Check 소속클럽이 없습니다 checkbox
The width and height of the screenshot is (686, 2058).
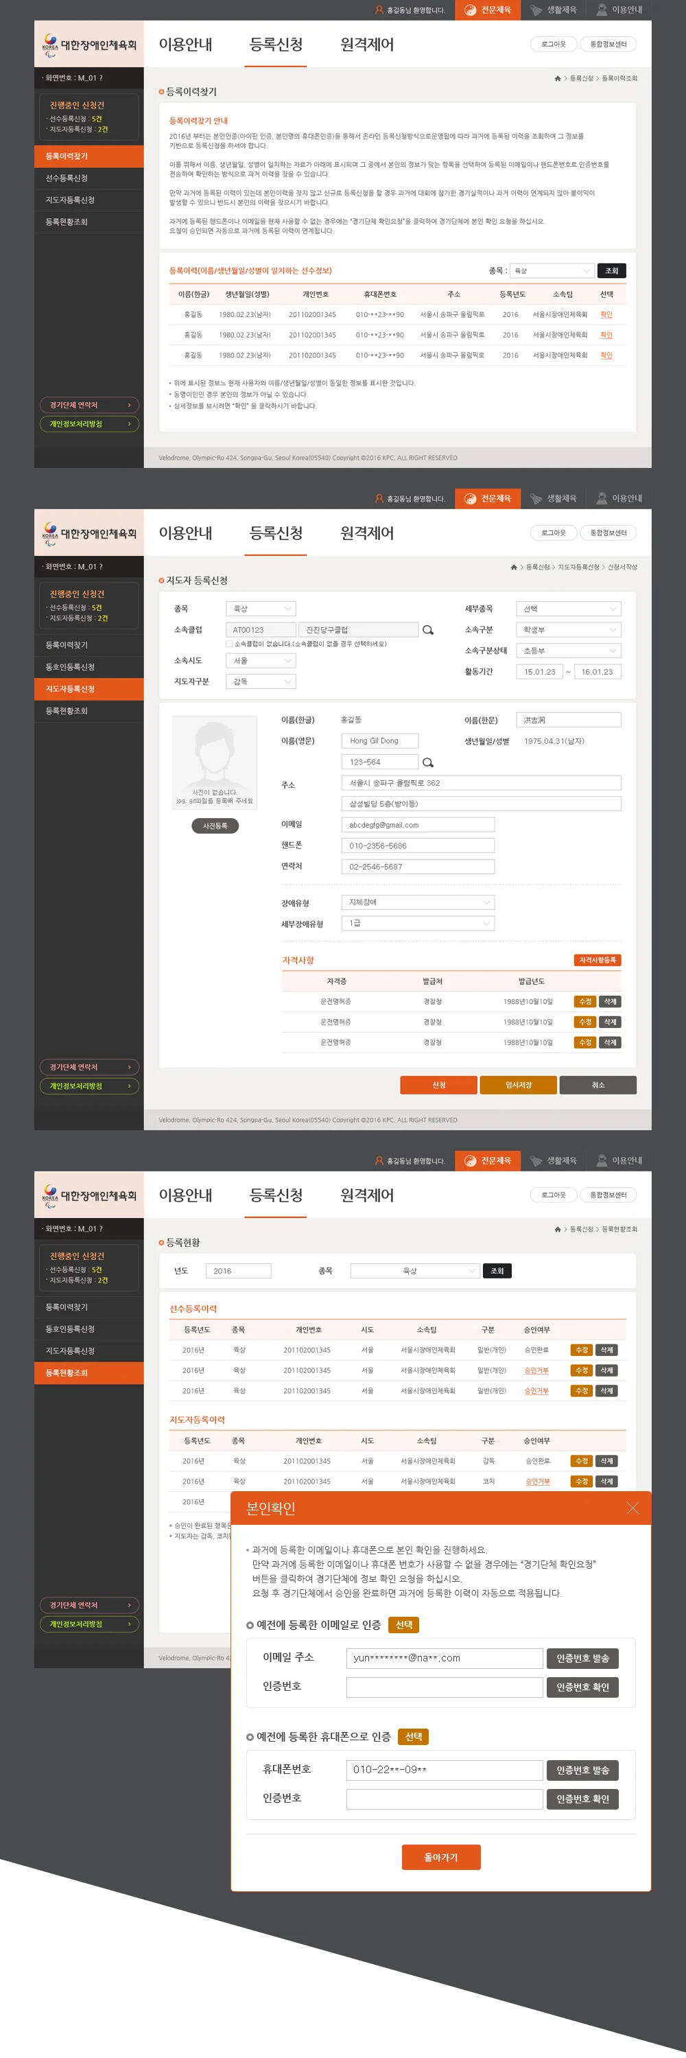tap(229, 644)
